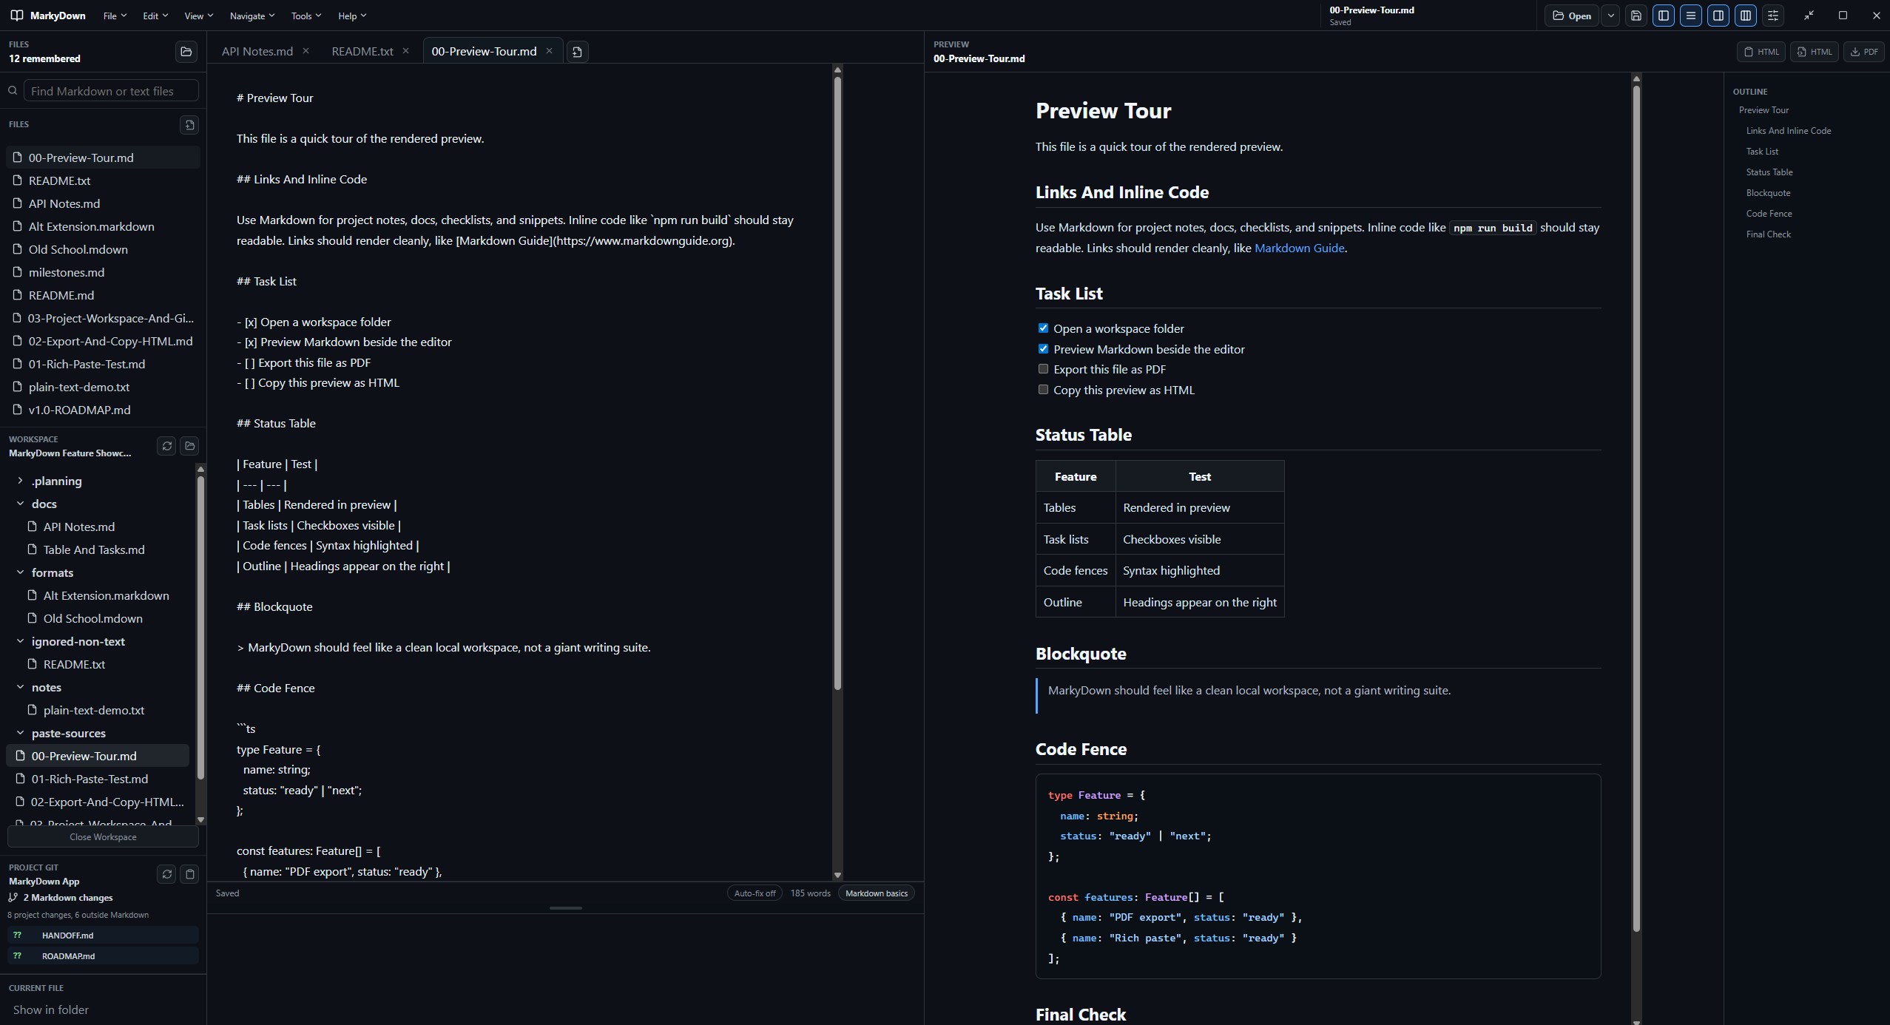Click Show in folder under Current File
This screenshot has height=1025, width=1890.
51,1009
